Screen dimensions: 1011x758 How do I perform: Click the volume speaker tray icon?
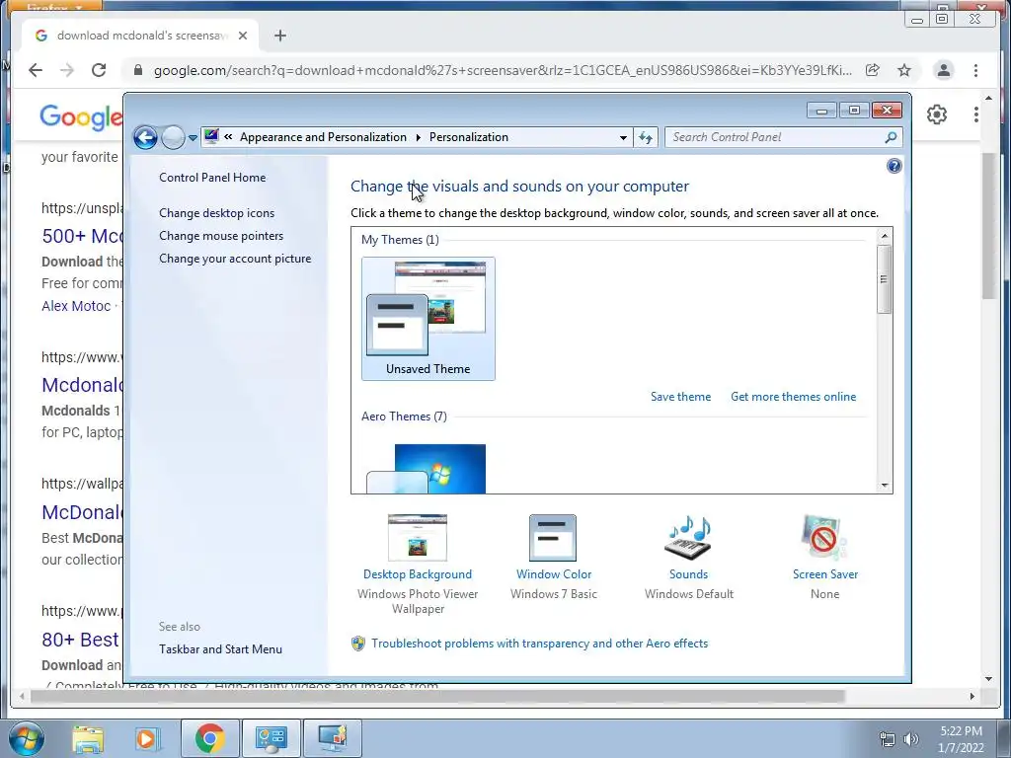pyautogui.click(x=910, y=739)
